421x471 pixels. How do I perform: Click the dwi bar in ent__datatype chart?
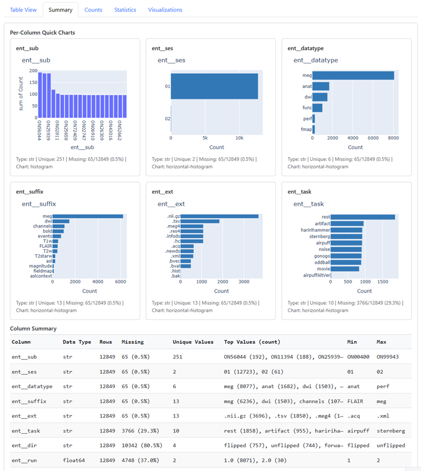(x=320, y=97)
